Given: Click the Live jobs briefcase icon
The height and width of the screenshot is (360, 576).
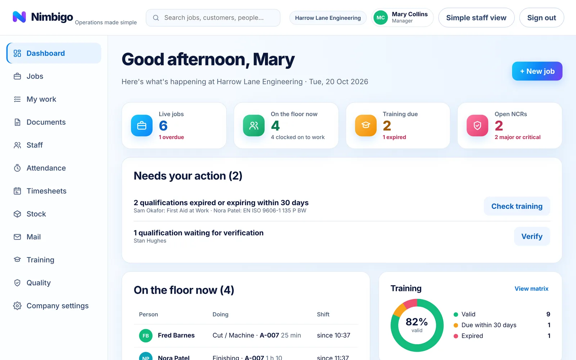Looking at the screenshot, I should click(x=142, y=126).
